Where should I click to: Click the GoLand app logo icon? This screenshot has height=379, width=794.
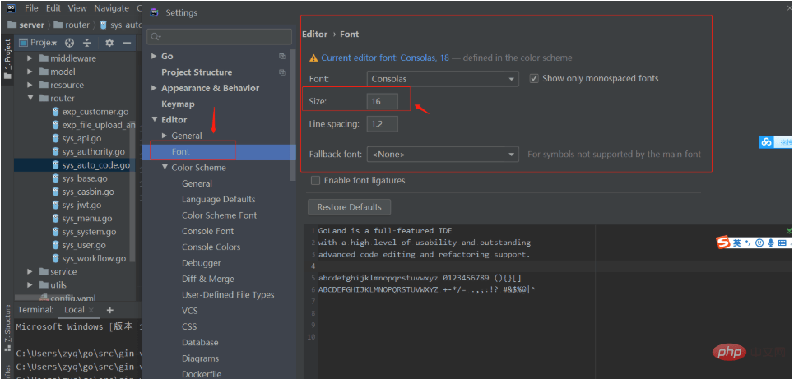pos(12,8)
